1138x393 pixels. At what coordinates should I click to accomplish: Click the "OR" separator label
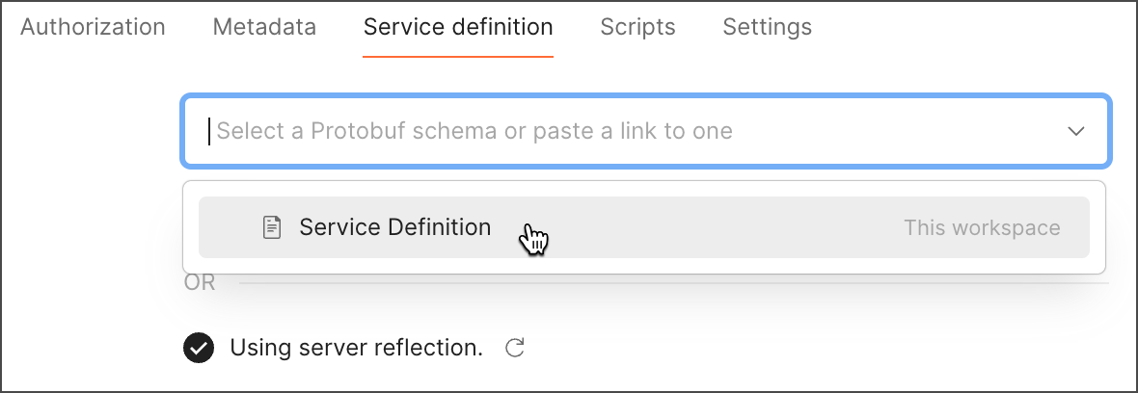point(200,283)
